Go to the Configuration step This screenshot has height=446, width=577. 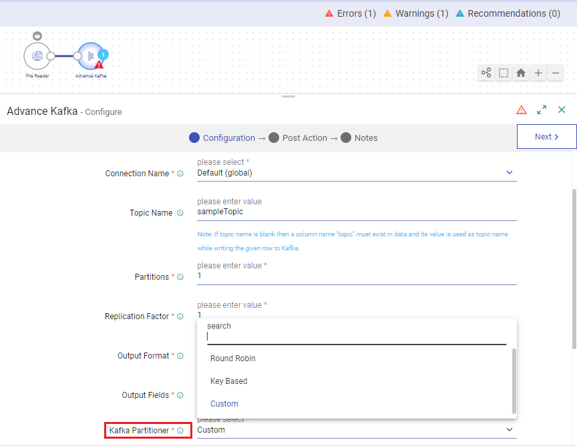tap(222, 138)
